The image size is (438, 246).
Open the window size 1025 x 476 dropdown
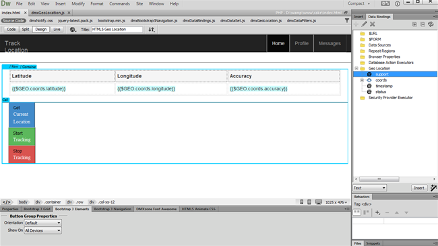(336, 202)
